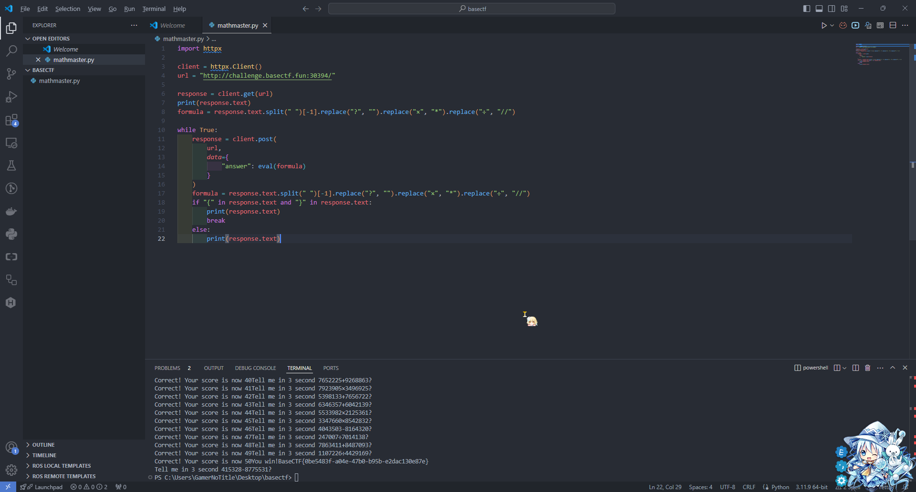Open Run and Debug view
This screenshot has height=492, width=916.
pos(11,97)
